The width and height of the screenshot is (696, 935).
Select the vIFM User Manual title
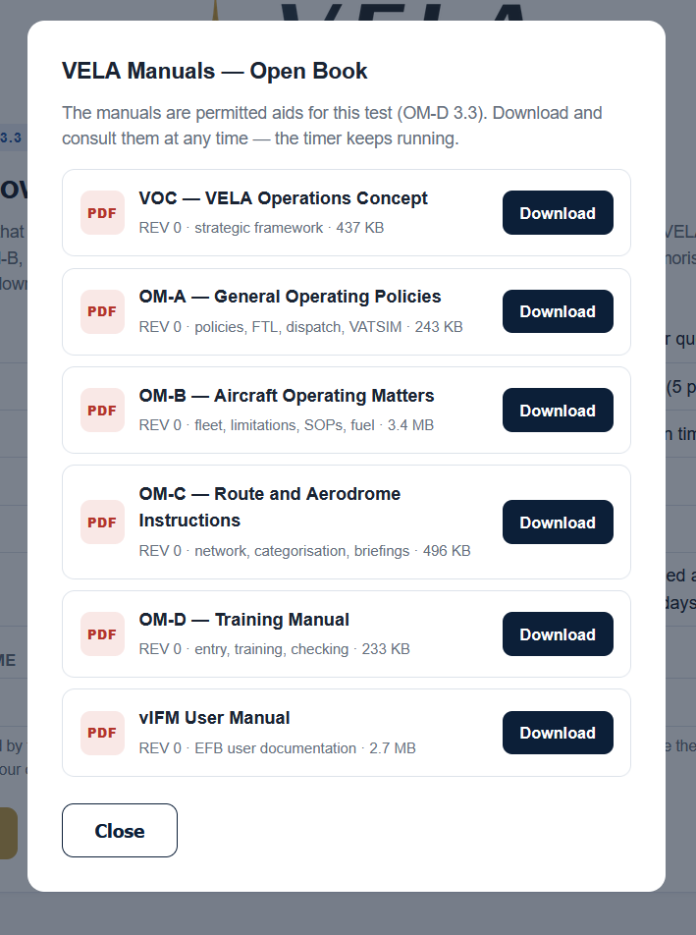(215, 718)
